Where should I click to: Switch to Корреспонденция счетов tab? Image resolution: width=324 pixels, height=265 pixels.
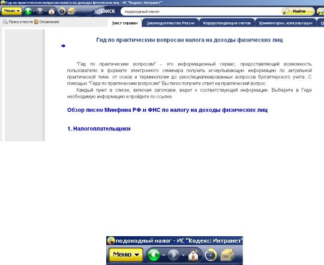(227, 23)
